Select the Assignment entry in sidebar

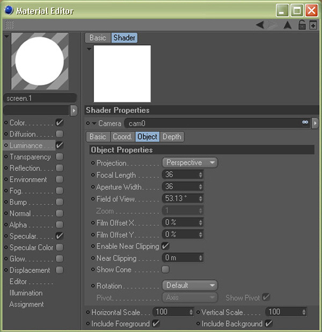click(x=26, y=304)
